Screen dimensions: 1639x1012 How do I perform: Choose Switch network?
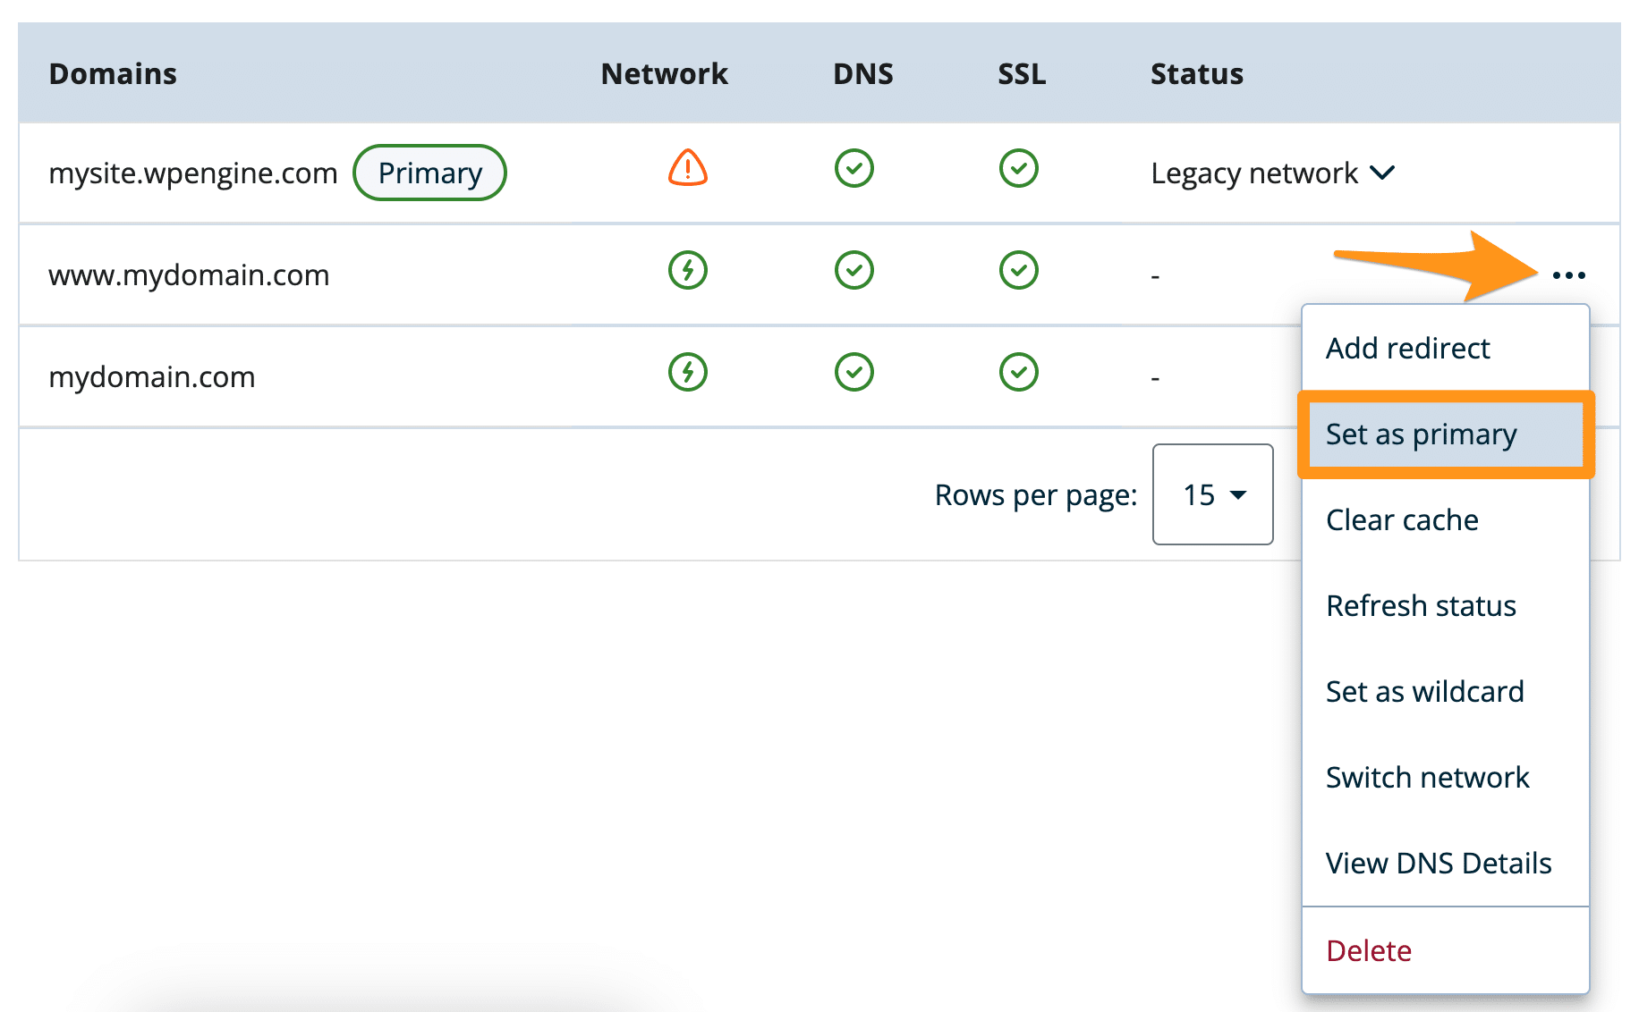(1428, 777)
